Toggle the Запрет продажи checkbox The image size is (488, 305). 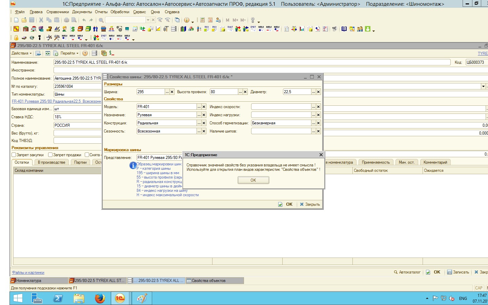coord(50,155)
